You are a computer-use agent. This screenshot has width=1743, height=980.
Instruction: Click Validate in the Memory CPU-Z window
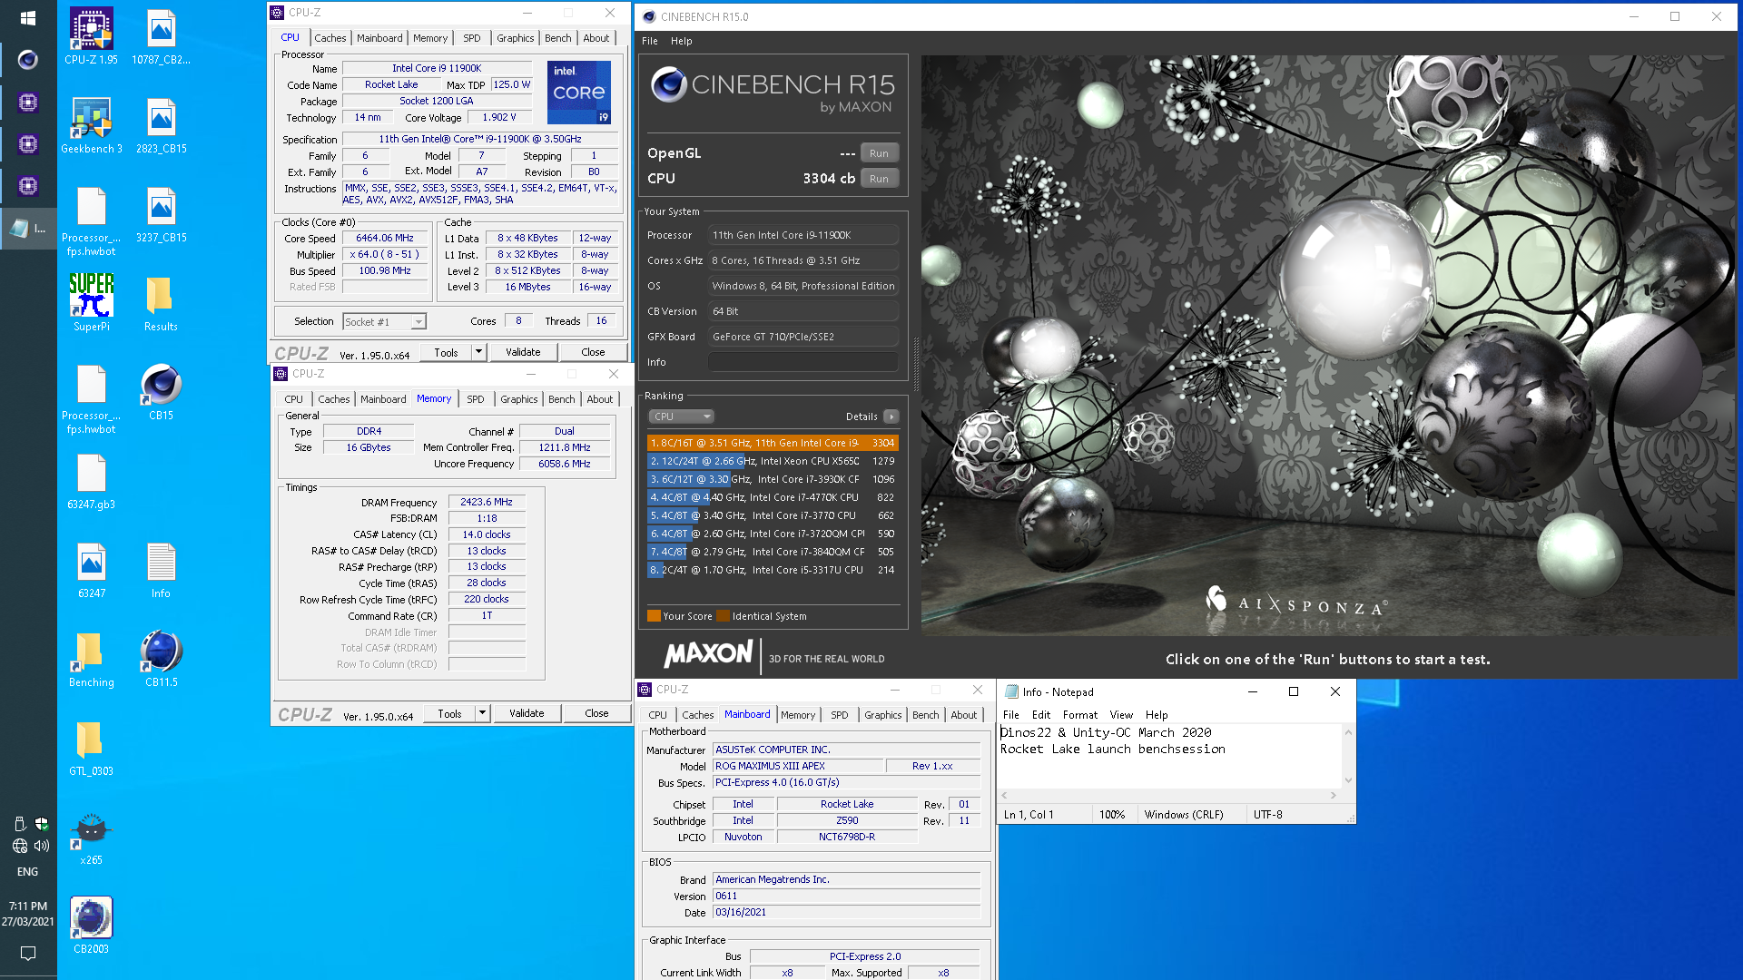pos(527,713)
